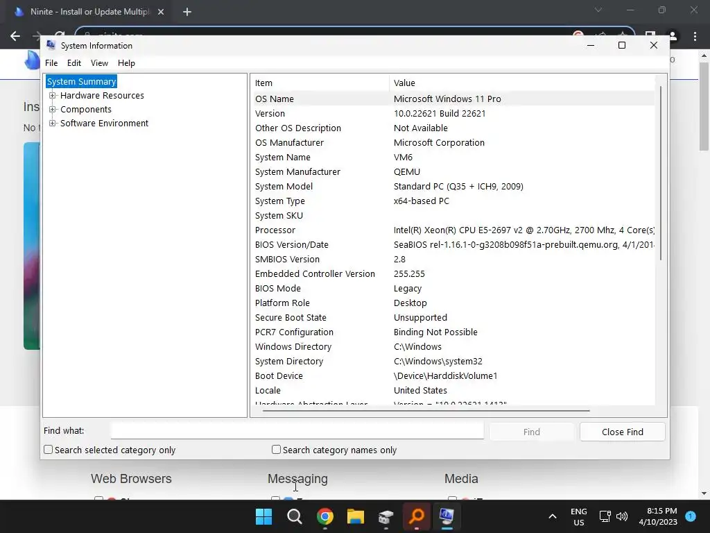The height and width of the screenshot is (533, 710).
Task: Expand Hardware Resources tree node
Action: [x=53, y=96]
